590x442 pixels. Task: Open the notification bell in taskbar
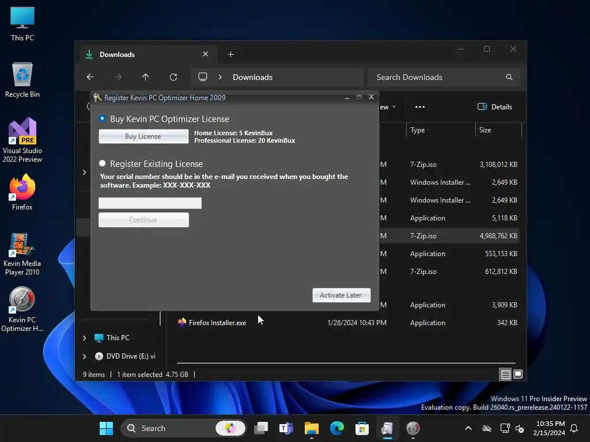(x=574, y=428)
